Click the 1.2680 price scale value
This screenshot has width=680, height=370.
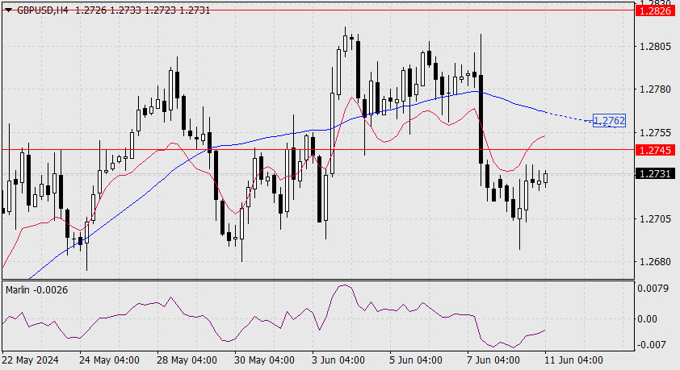[655, 262]
